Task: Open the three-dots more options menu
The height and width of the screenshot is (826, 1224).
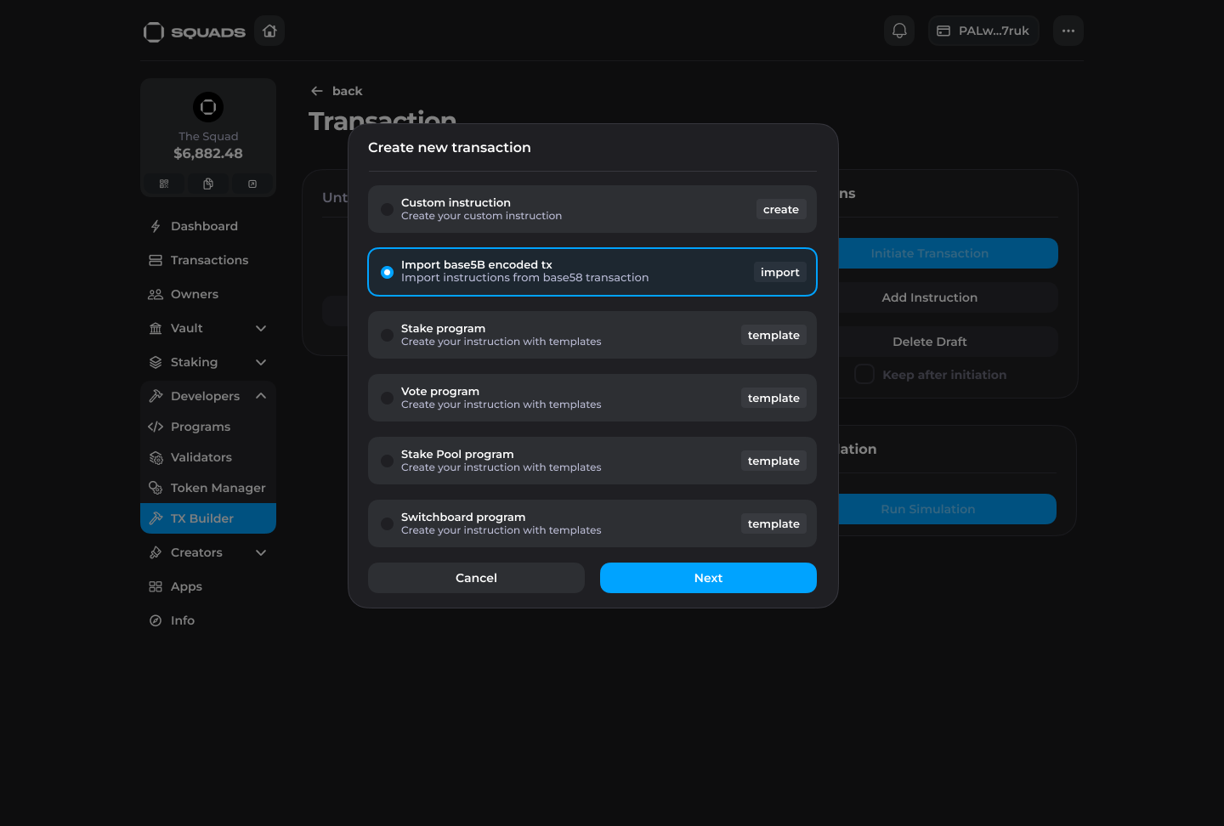Action: (x=1068, y=31)
